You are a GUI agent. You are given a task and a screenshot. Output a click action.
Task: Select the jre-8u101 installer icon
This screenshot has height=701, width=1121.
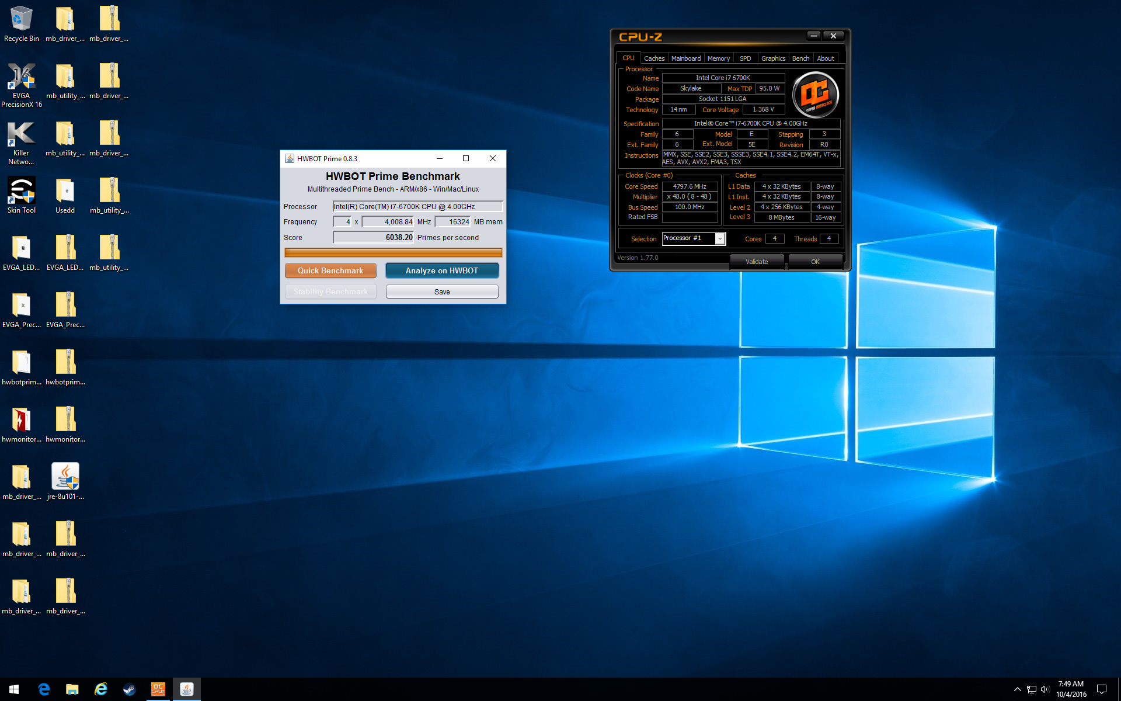[x=65, y=482]
